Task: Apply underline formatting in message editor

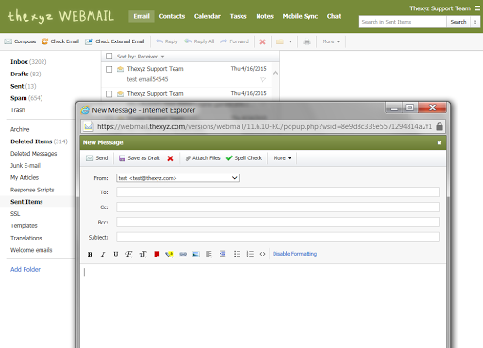Action: click(116, 254)
